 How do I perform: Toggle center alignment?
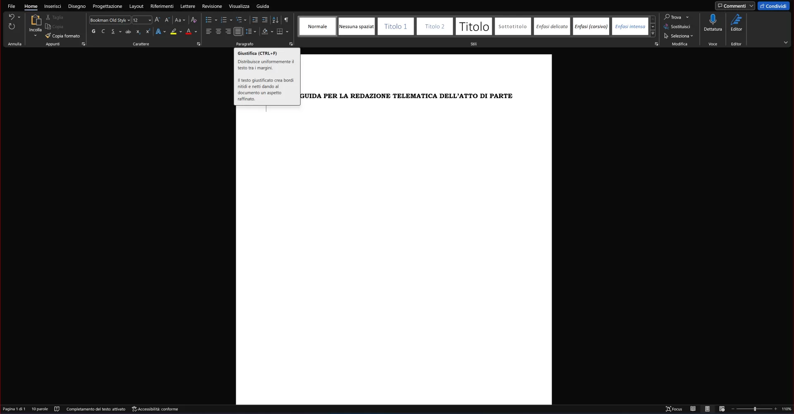pyautogui.click(x=218, y=31)
